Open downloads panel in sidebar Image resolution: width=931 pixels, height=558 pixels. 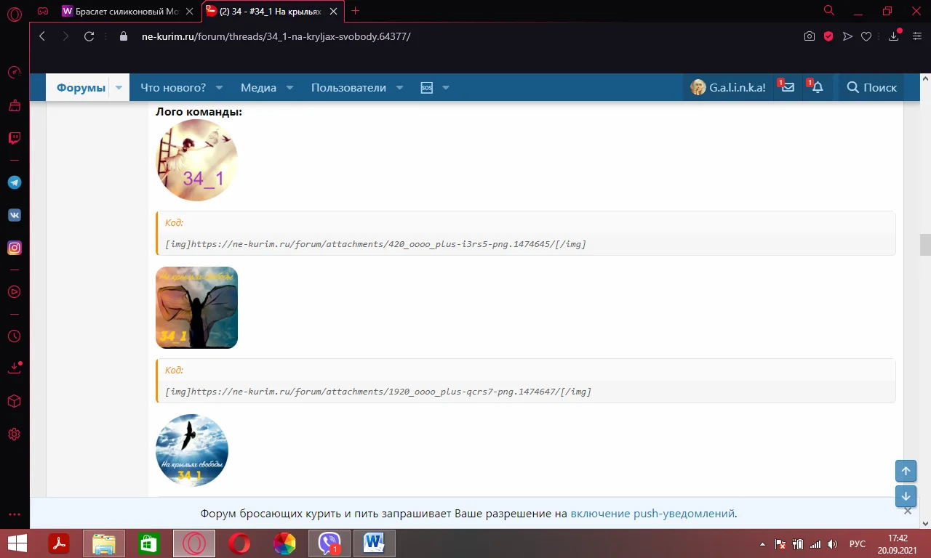coord(15,368)
